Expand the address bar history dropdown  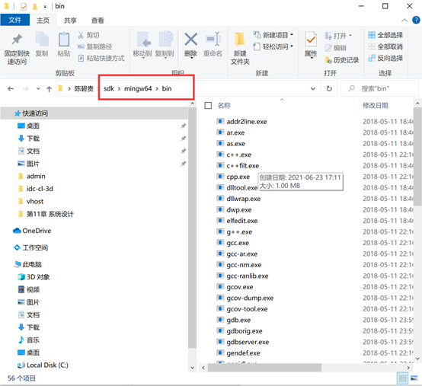(313, 88)
